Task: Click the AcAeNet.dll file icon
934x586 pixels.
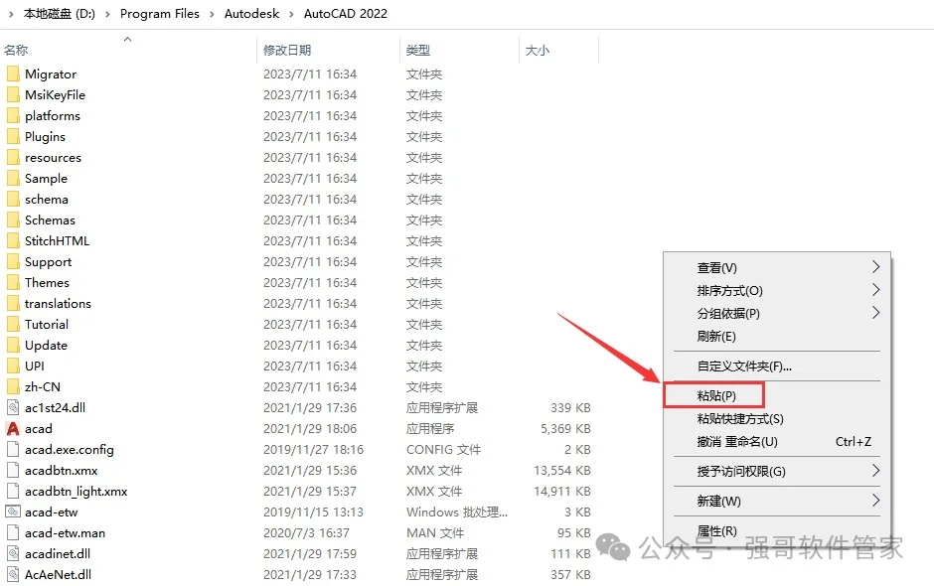Action: point(13,574)
